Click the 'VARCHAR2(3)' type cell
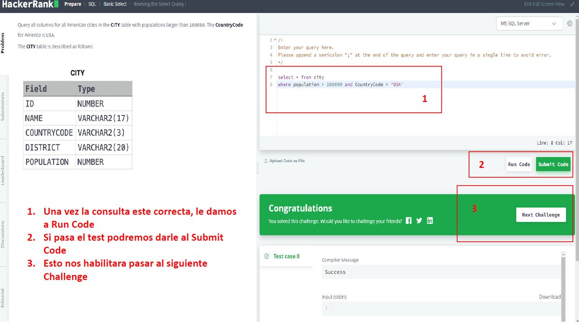The width and height of the screenshot is (579, 325). pos(104,133)
